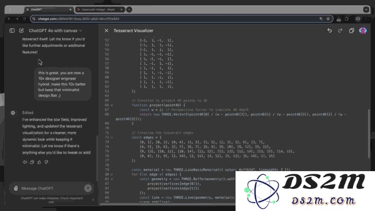The image size is (375, 211).
Task: Bookmark this page with the star icon
Action: (x=328, y=19)
